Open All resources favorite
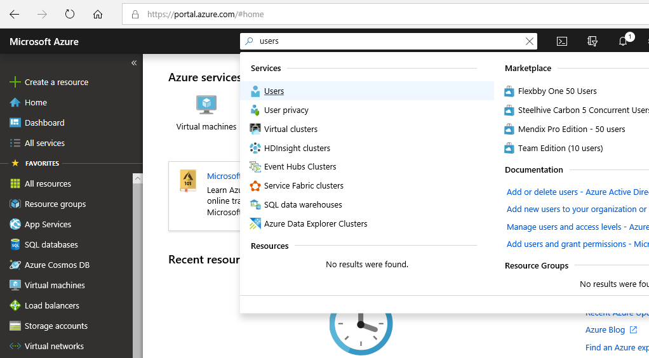This screenshot has width=649, height=358. (48, 183)
